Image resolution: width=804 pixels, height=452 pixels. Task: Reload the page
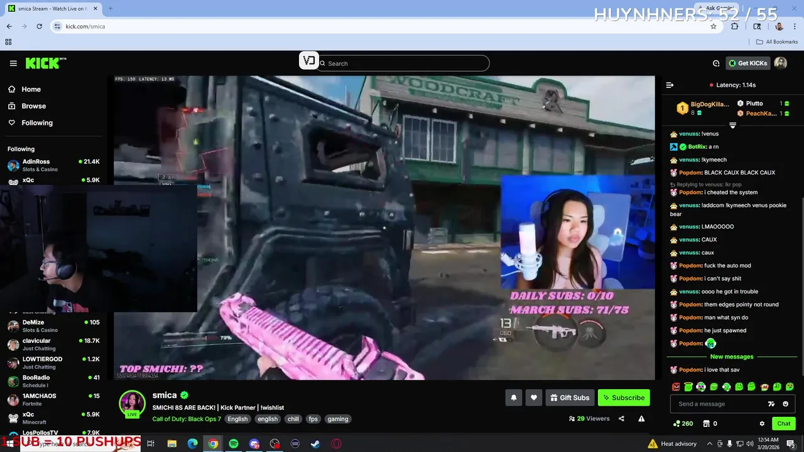coord(39,26)
